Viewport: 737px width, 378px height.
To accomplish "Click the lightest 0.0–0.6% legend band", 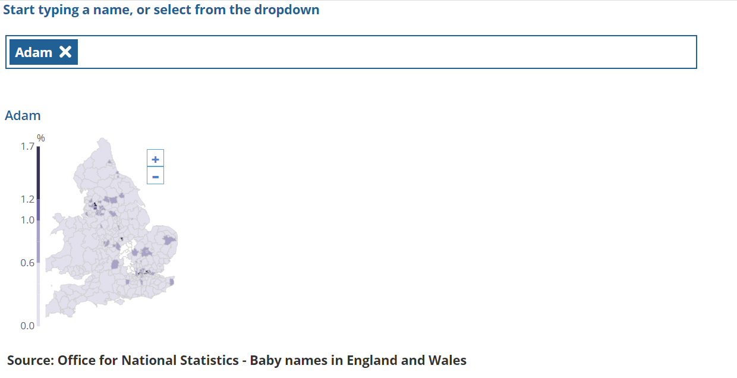I will (39, 294).
